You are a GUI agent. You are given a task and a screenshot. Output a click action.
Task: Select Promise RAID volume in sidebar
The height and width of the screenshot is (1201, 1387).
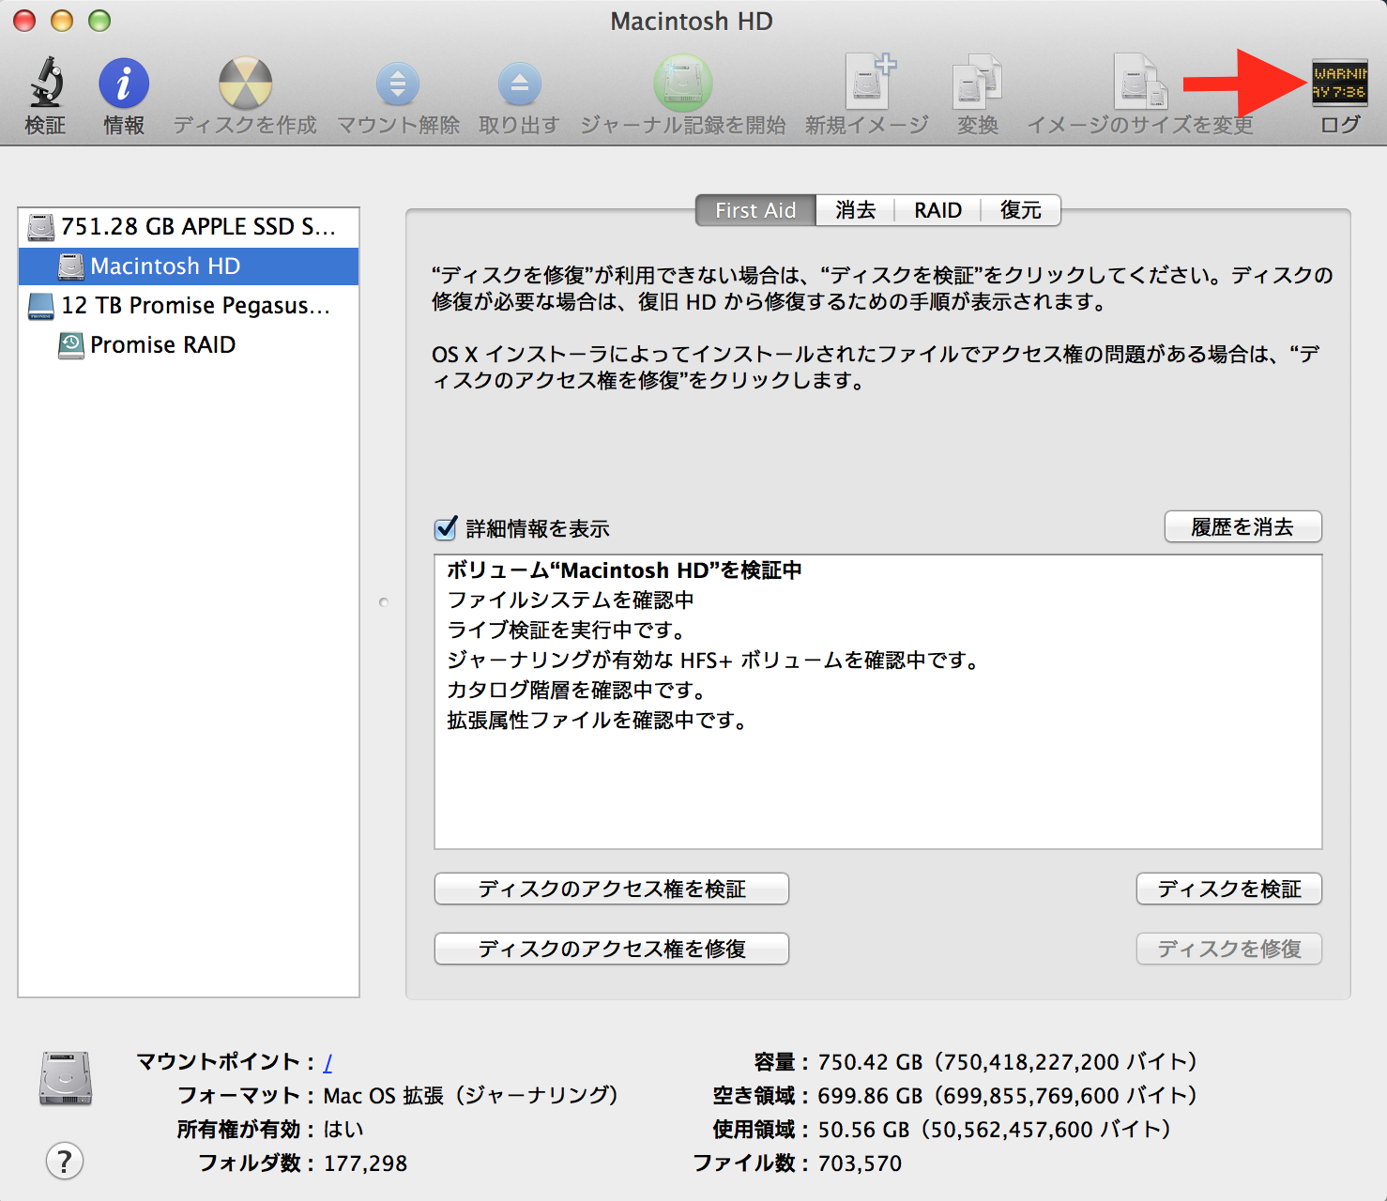(x=162, y=345)
